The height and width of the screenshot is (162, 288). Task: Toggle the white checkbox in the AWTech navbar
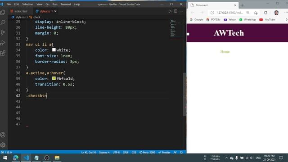click(188, 34)
